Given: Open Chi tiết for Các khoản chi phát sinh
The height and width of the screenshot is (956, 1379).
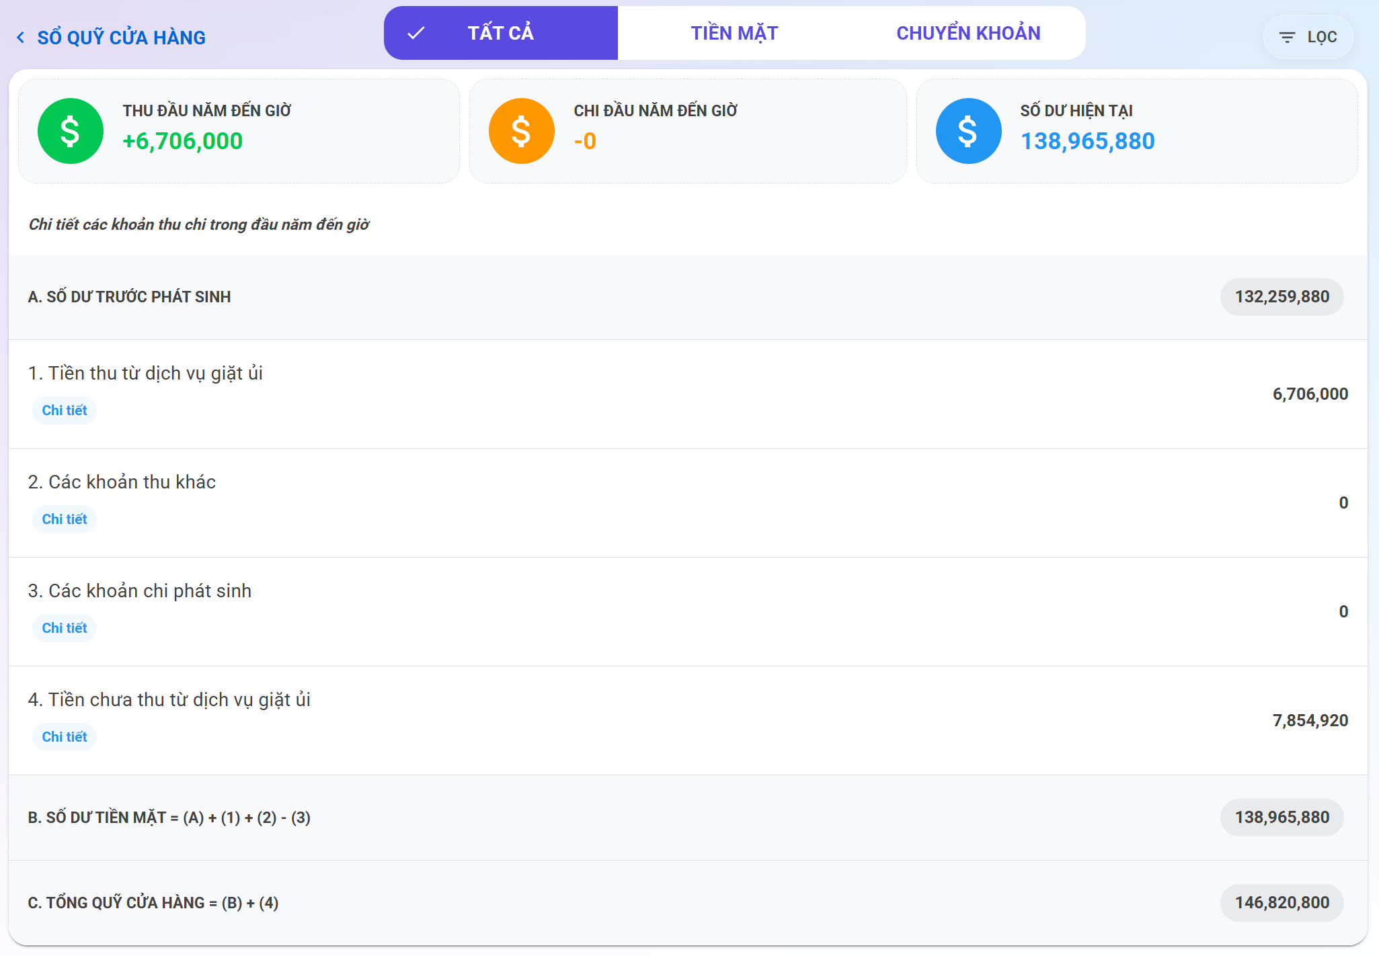Looking at the screenshot, I should pyautogui.click(x=65, y=628).
